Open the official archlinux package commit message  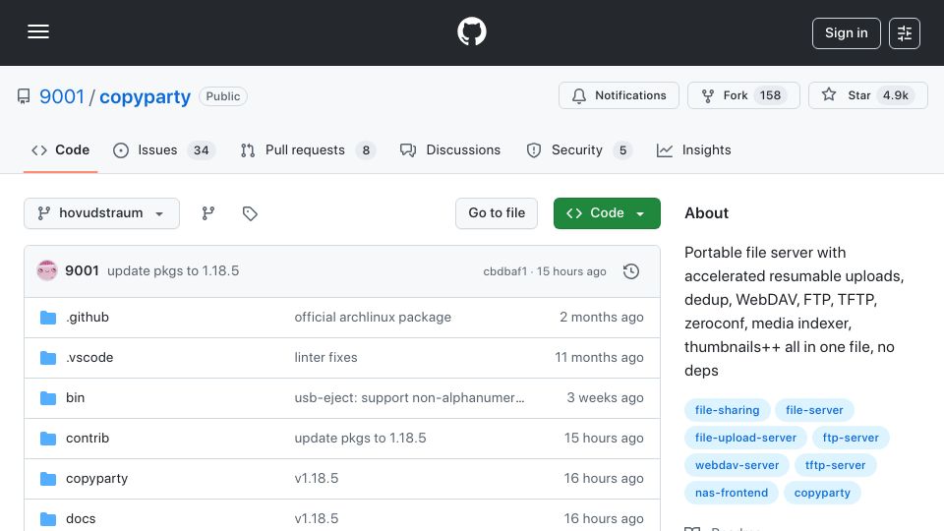[373, 318]
